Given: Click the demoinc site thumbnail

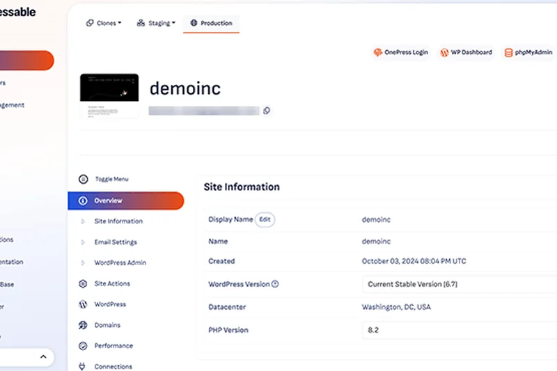Looking at the screenshot, I should 109,96.
